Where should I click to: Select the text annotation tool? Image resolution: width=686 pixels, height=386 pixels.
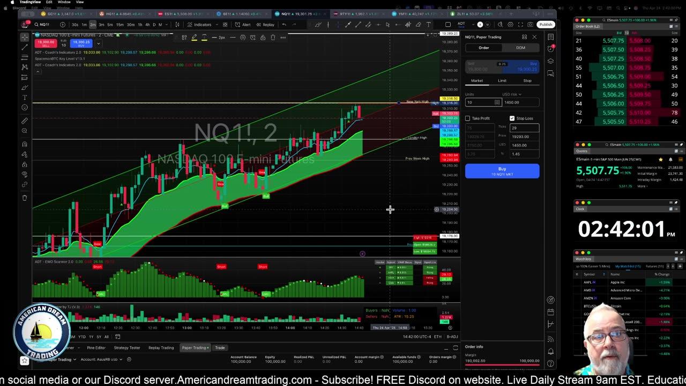click(25, 98)
